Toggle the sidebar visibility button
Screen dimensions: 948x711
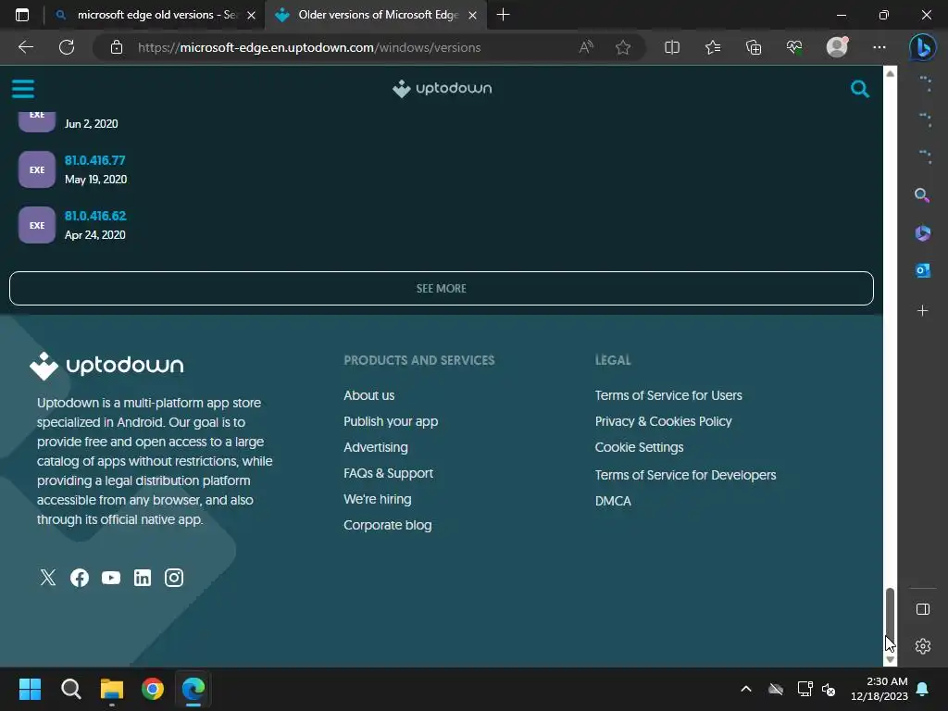point(923,609)
